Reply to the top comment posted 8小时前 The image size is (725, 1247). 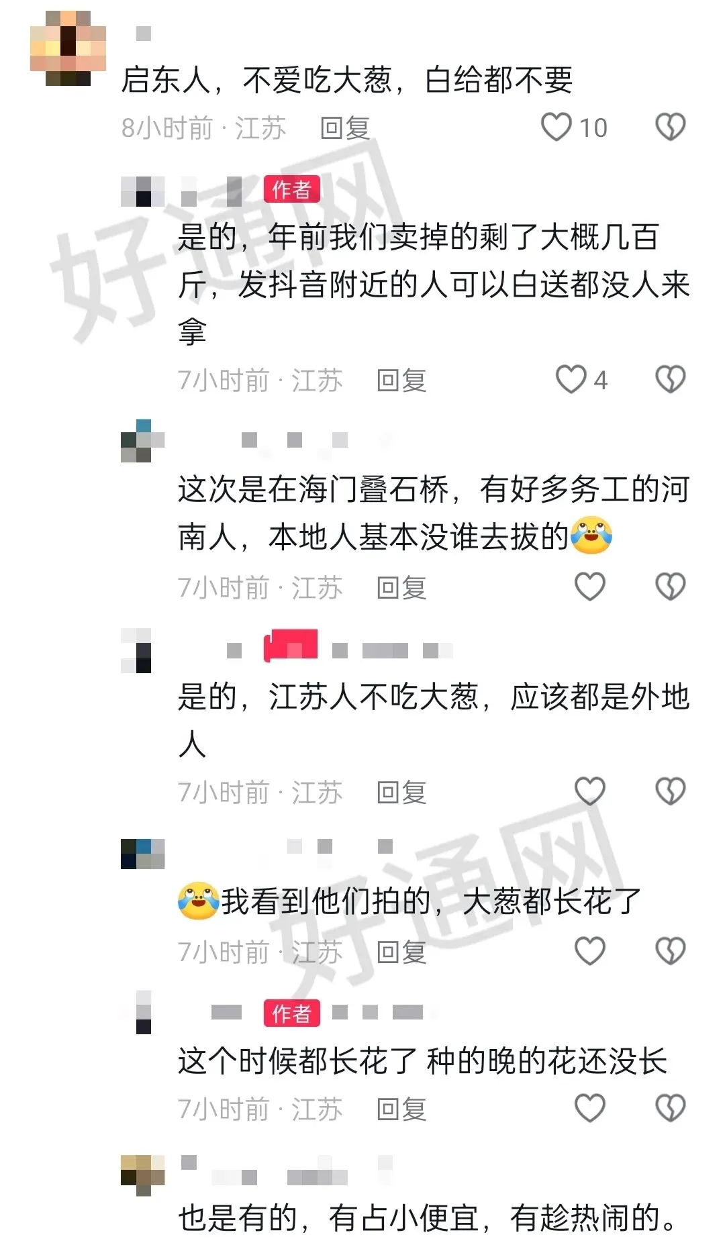[345, 128]
